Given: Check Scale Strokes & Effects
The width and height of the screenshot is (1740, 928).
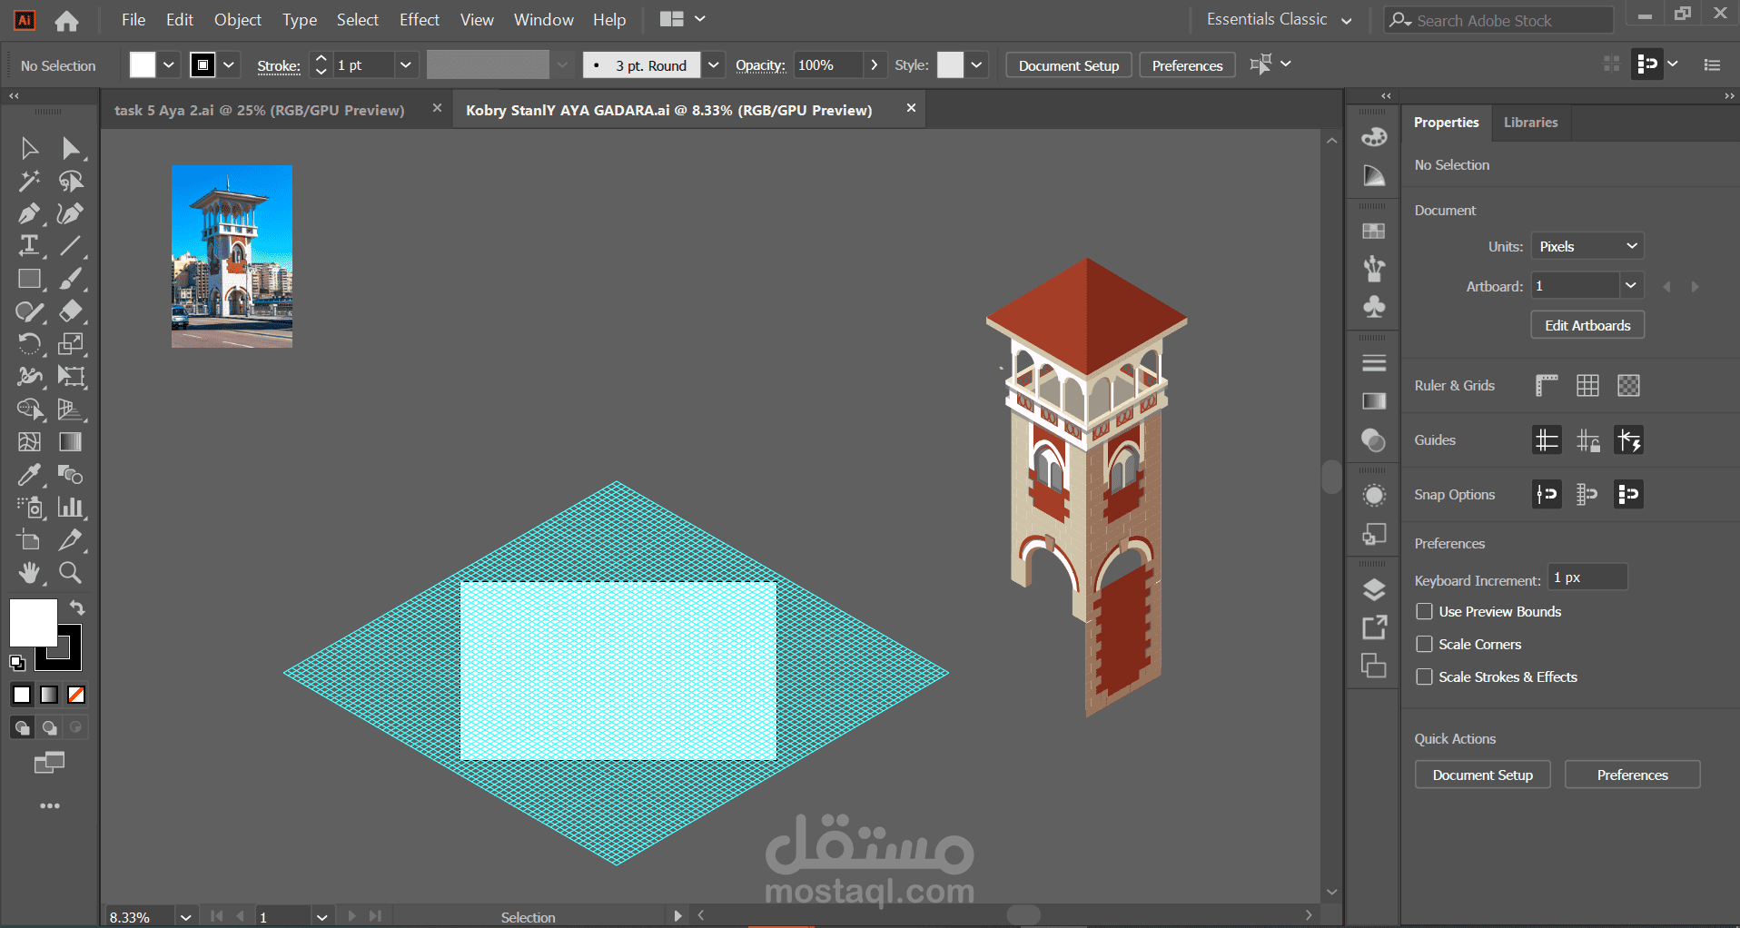Looking at the screenshot, I should click(1424, 677).
